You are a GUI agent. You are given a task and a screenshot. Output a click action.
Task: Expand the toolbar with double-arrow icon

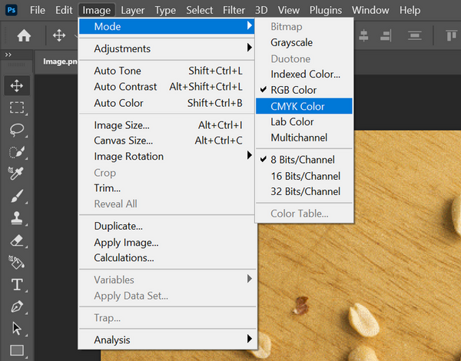point(8,55)
